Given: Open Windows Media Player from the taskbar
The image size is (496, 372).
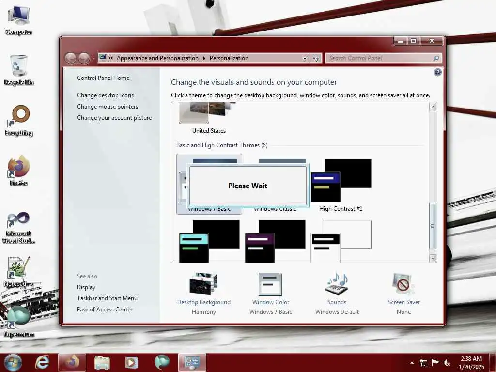Looking at the screenshot, I should (132, 362).
